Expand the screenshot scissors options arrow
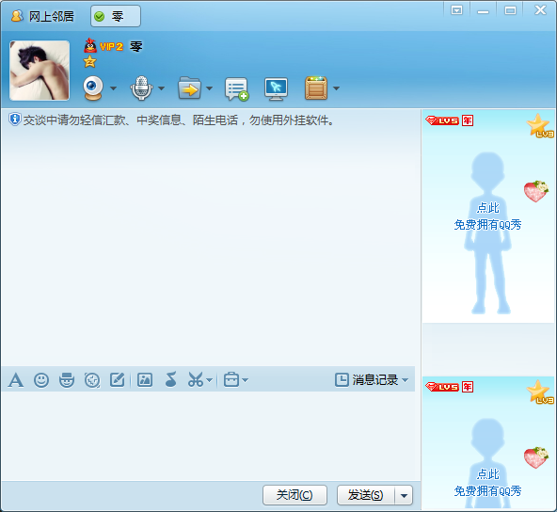 click(x=209, y=380)
